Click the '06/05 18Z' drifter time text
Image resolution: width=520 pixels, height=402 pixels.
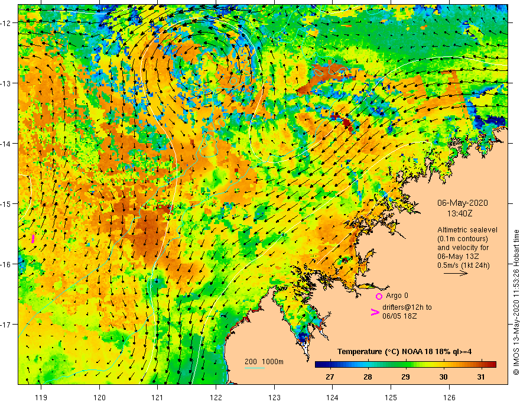coord(399,316)
